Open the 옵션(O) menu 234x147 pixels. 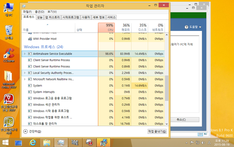pyautogui.click(x=40, y=12)
